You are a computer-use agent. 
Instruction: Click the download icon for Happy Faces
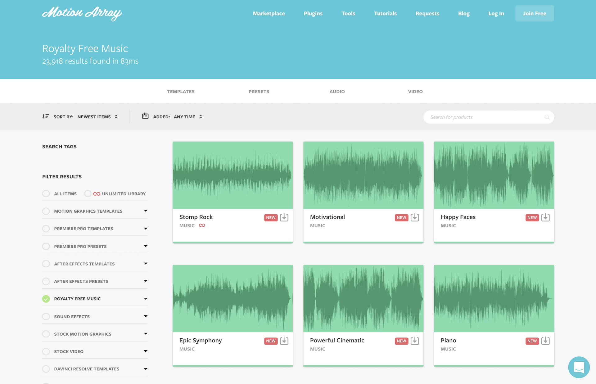tap(546, 218)
